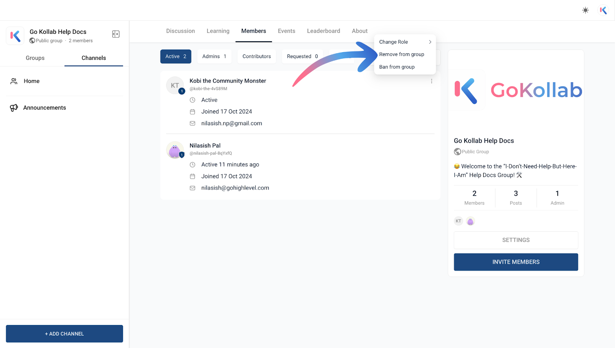Open three-dot menu for Kobi the Community Monster
The width and height of the screenshot is (615, 348).
click(x=432, y=81)
